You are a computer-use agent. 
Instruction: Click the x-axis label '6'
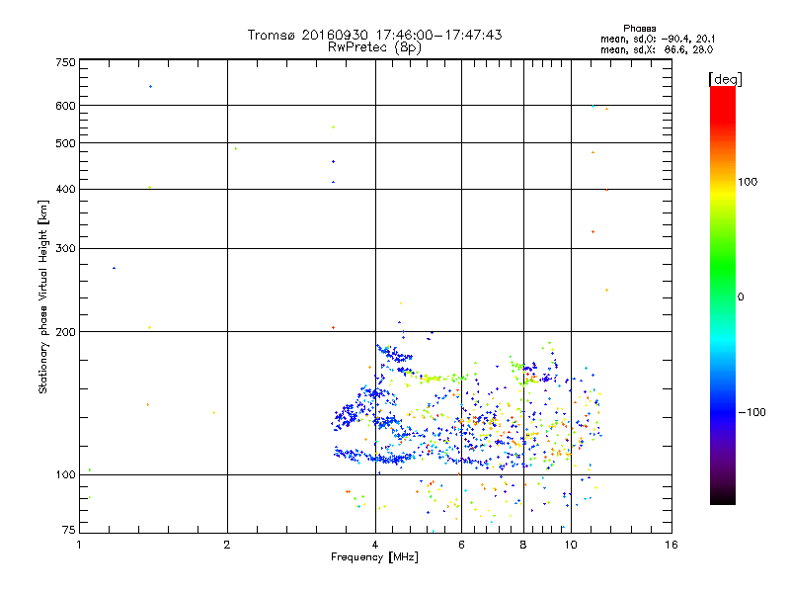tap(461, 545)
